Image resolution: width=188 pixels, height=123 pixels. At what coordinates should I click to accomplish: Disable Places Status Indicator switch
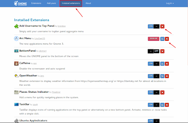click(x=154, y=92)
